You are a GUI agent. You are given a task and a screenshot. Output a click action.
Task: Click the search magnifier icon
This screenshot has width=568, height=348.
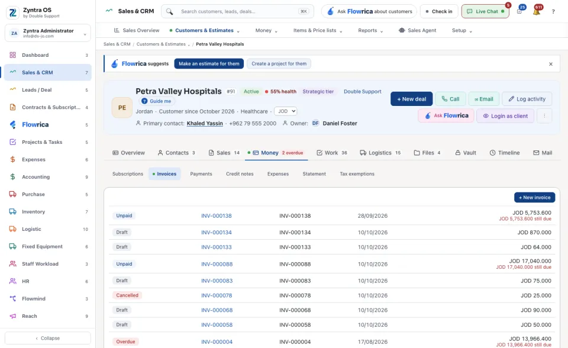coord(169,12)
